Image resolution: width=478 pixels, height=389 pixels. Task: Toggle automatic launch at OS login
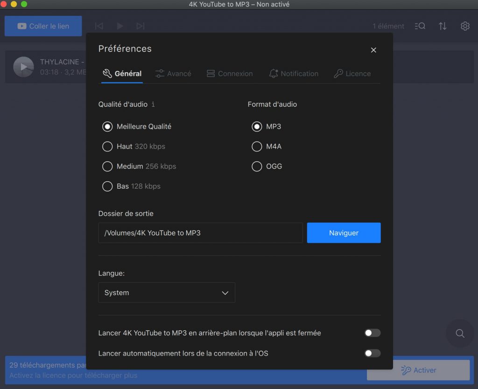[x=372, y=353]
